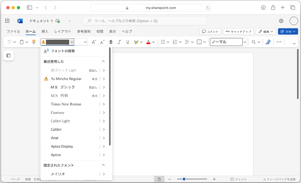Click the キャッチアップ button
The width and height of the screenshot is (301, 183).
tap(238, 31)
